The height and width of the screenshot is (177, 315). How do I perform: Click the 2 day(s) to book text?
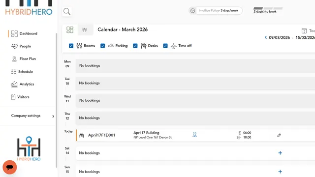pyautogui.click(x=265, y=12)
